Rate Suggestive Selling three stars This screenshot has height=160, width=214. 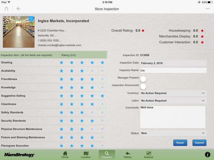(82, 96)
